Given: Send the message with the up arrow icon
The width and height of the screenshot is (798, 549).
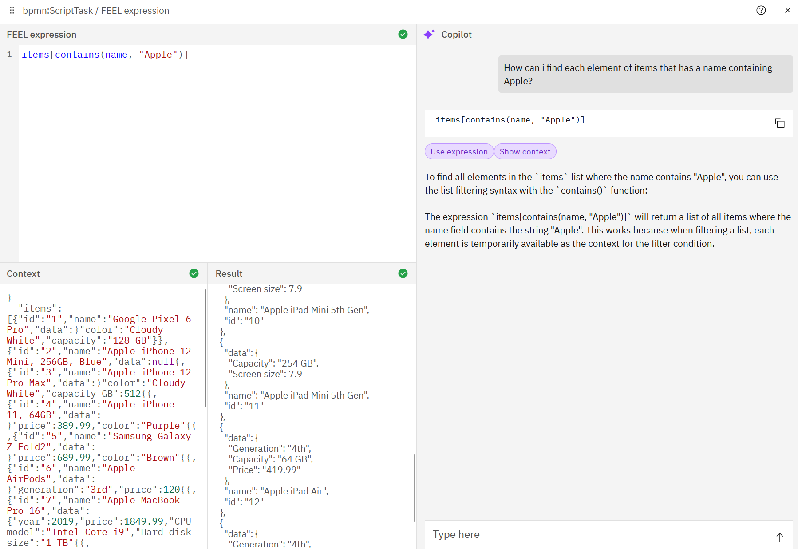Looking at the screenshot, I should (x=779, y=537).
